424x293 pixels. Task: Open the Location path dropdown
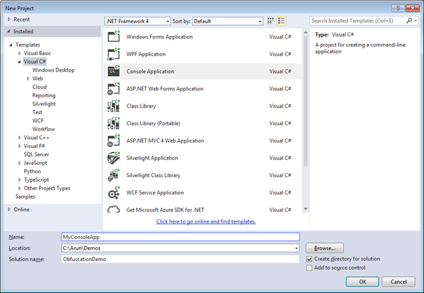click(295, 248)
